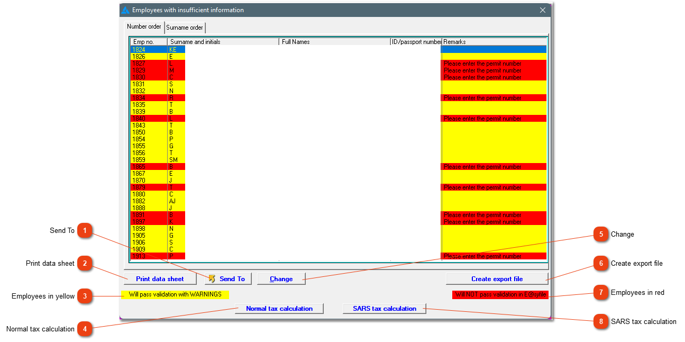The height and width of the screenshot is (342, 685).
Task: Switch to the Number order tab
Action: [x=144, y=26]
